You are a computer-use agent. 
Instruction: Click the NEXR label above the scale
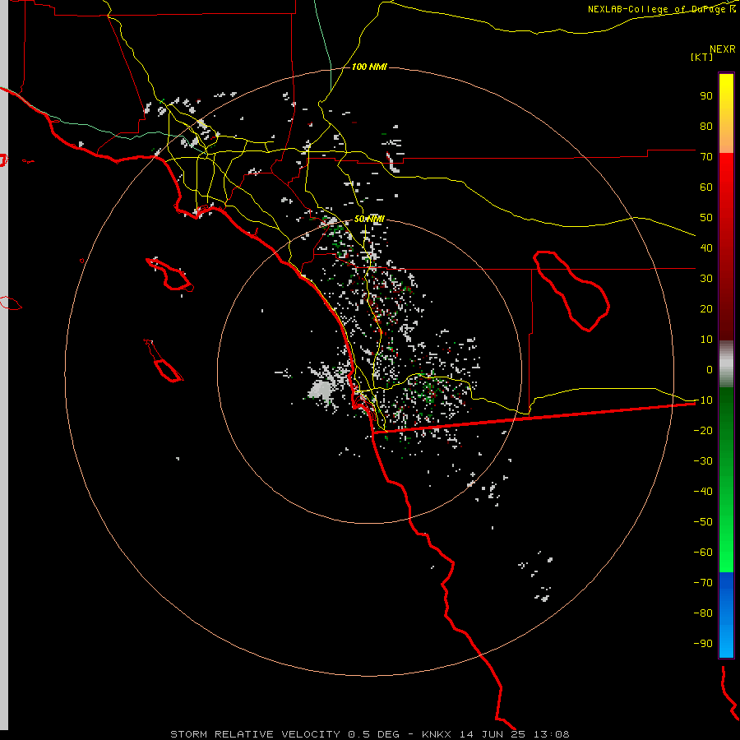[722, 49]
